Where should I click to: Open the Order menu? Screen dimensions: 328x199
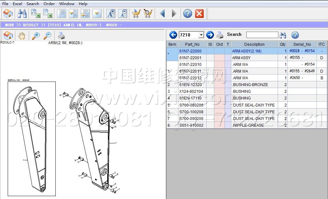[x=49, y=4]
